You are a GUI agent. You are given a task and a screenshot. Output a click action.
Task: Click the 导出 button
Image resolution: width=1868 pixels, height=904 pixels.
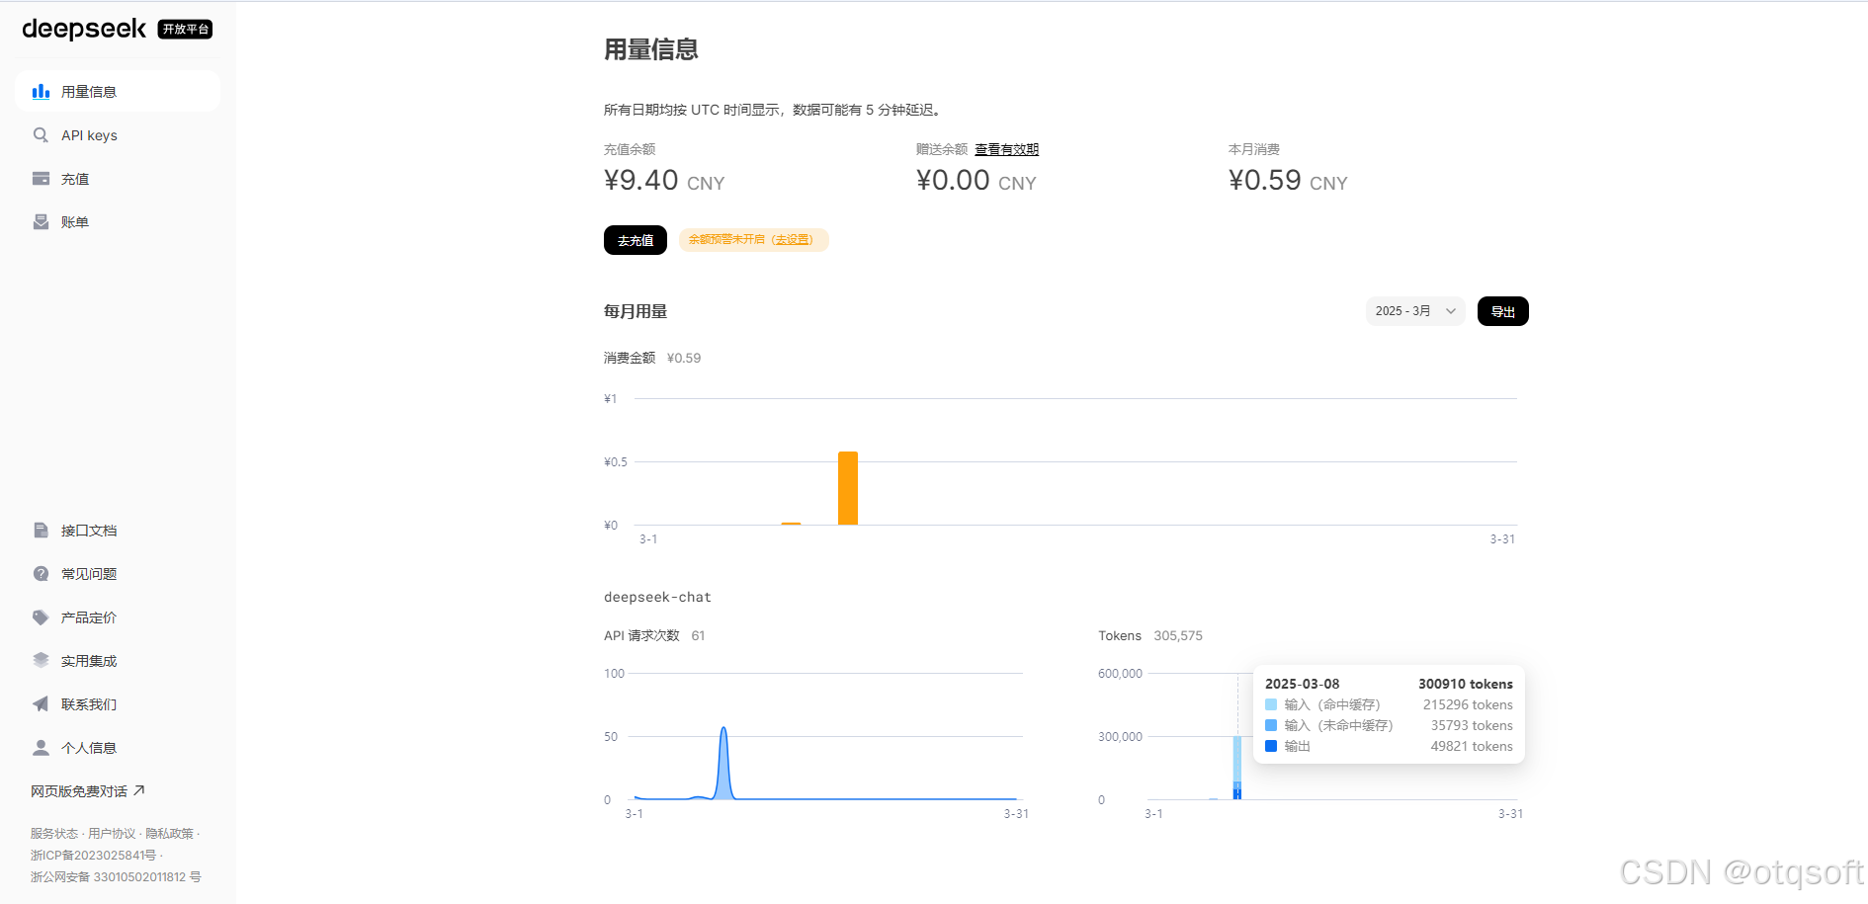coord(1502,311)
